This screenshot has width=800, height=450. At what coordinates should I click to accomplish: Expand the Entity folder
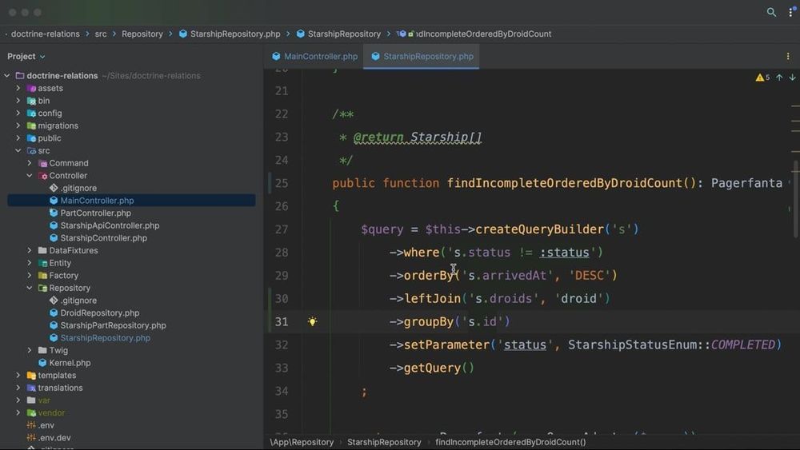tap(30, 263)
